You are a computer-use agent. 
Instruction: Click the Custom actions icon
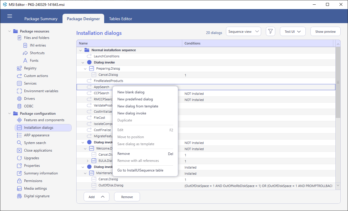click(x=19, y=76)
